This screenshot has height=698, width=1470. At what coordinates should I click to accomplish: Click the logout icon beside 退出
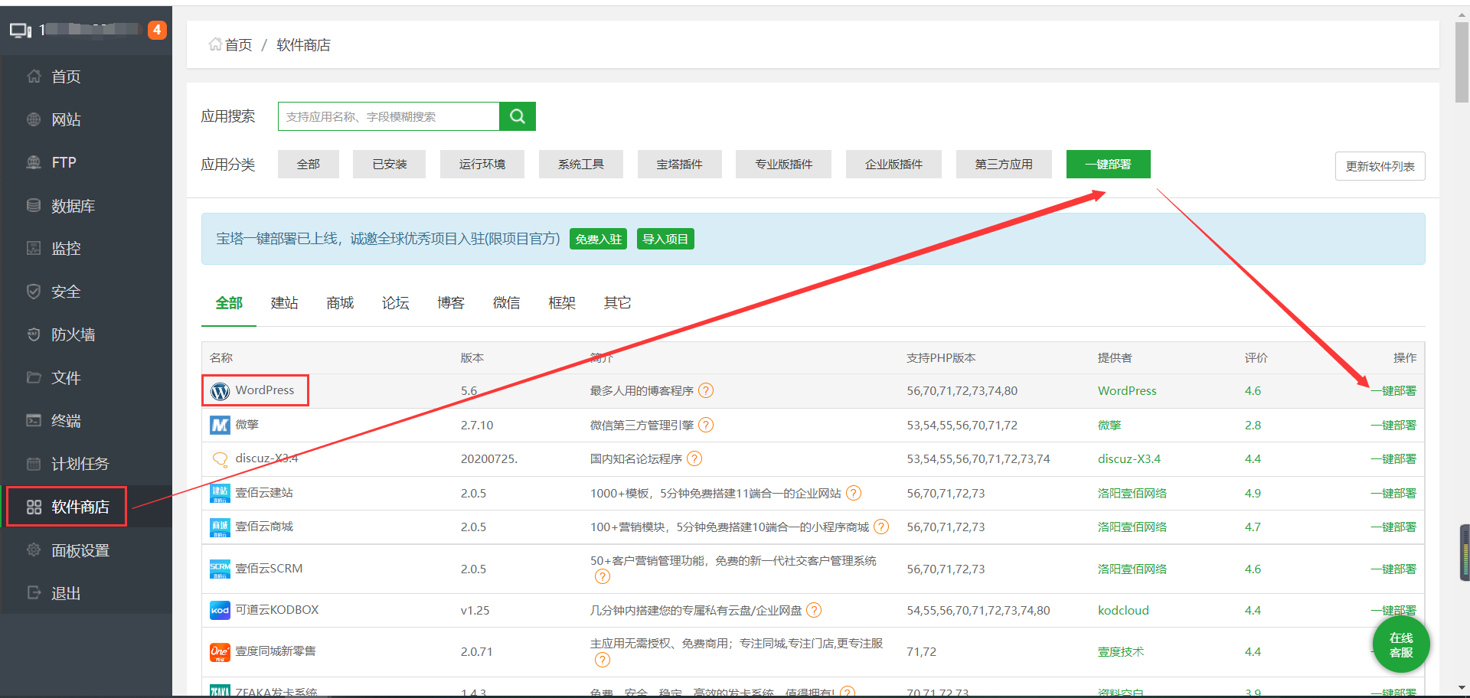point(34,592)
